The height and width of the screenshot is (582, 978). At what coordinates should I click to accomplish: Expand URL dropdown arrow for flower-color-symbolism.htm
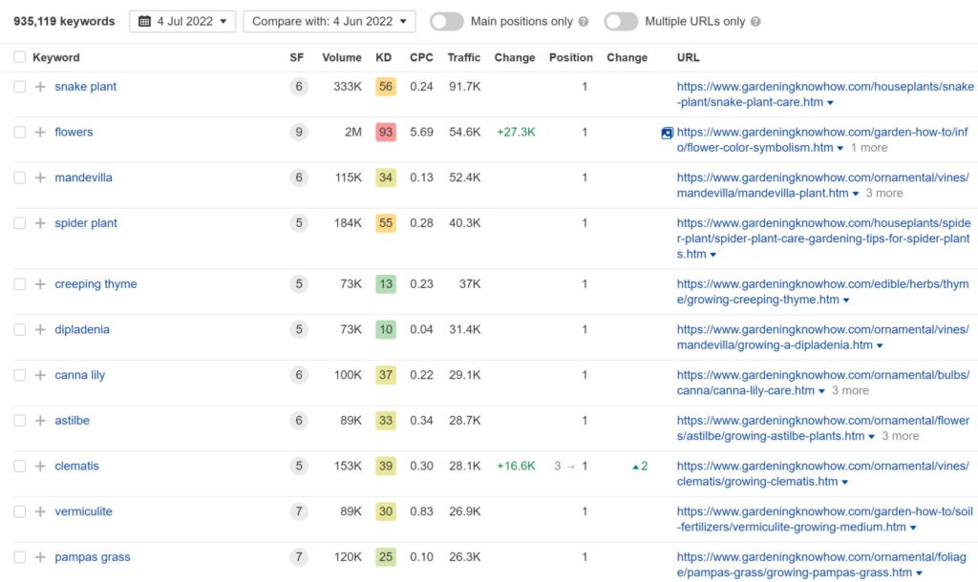[840, 148]
